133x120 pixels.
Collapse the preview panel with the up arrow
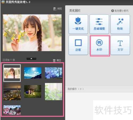[x=31, y=59]
